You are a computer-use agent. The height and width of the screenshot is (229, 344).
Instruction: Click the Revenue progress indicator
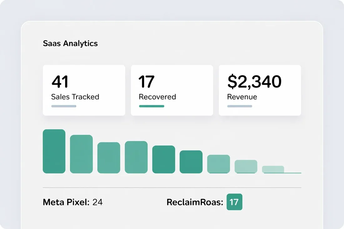tap(240, 106)
